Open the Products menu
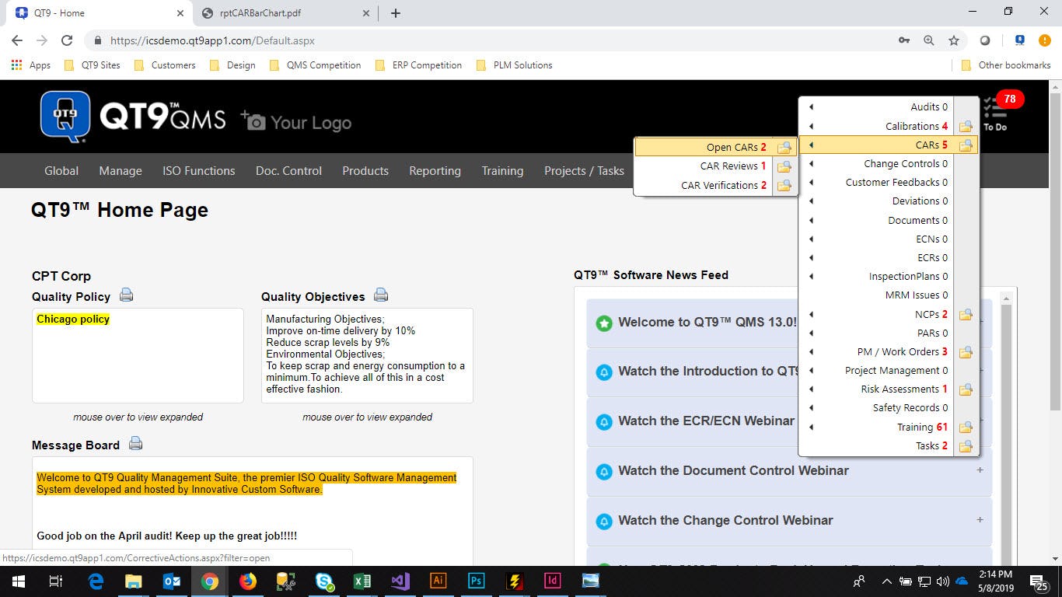 tap(365, 171)
